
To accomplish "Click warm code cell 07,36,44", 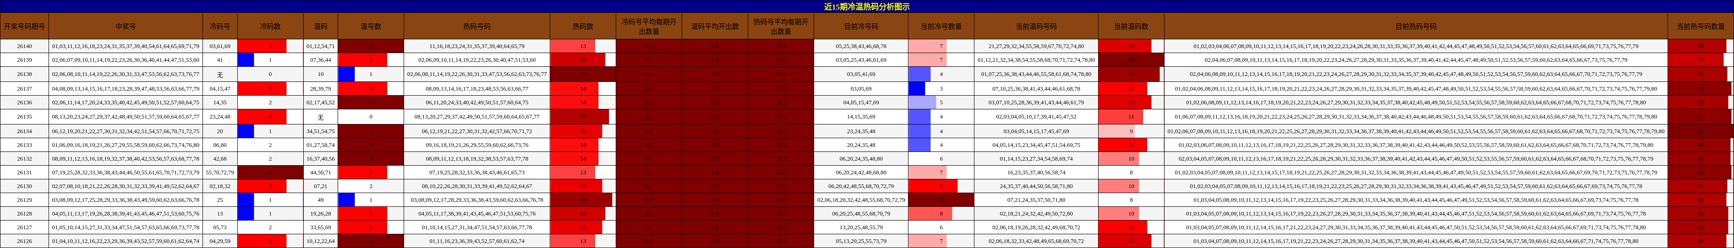I will (320, 60).
